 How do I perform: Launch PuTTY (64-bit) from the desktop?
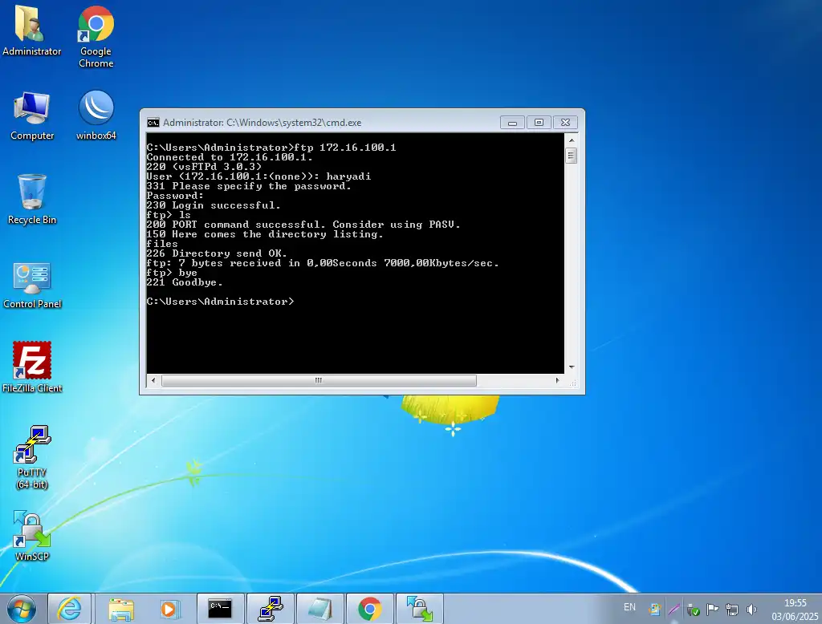tap(32, 447)
